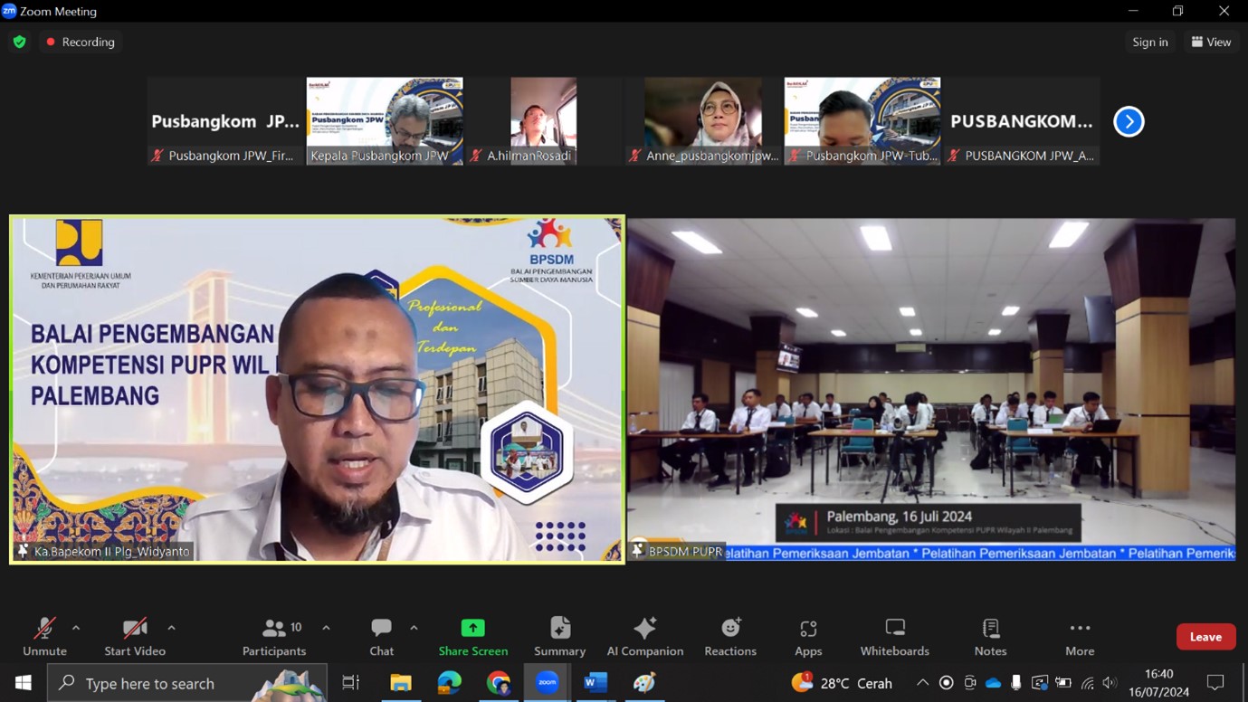The image size is (1248, 702).
Task: Open weather widget 28°C Cerah
Action: tap(843, 683)
